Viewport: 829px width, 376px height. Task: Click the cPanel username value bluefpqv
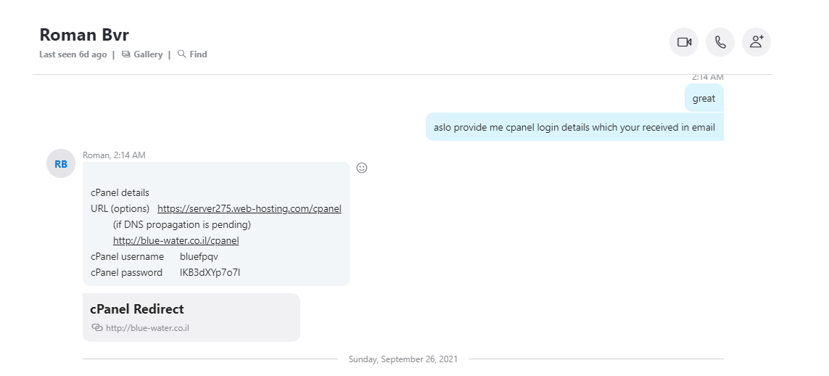pos(199,256)
